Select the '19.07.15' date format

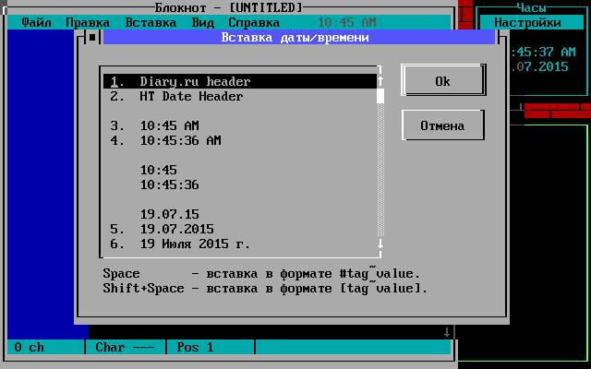pyautogui.click(x=240, y=214)
